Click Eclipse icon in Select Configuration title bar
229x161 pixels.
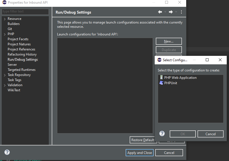(159, 60)
